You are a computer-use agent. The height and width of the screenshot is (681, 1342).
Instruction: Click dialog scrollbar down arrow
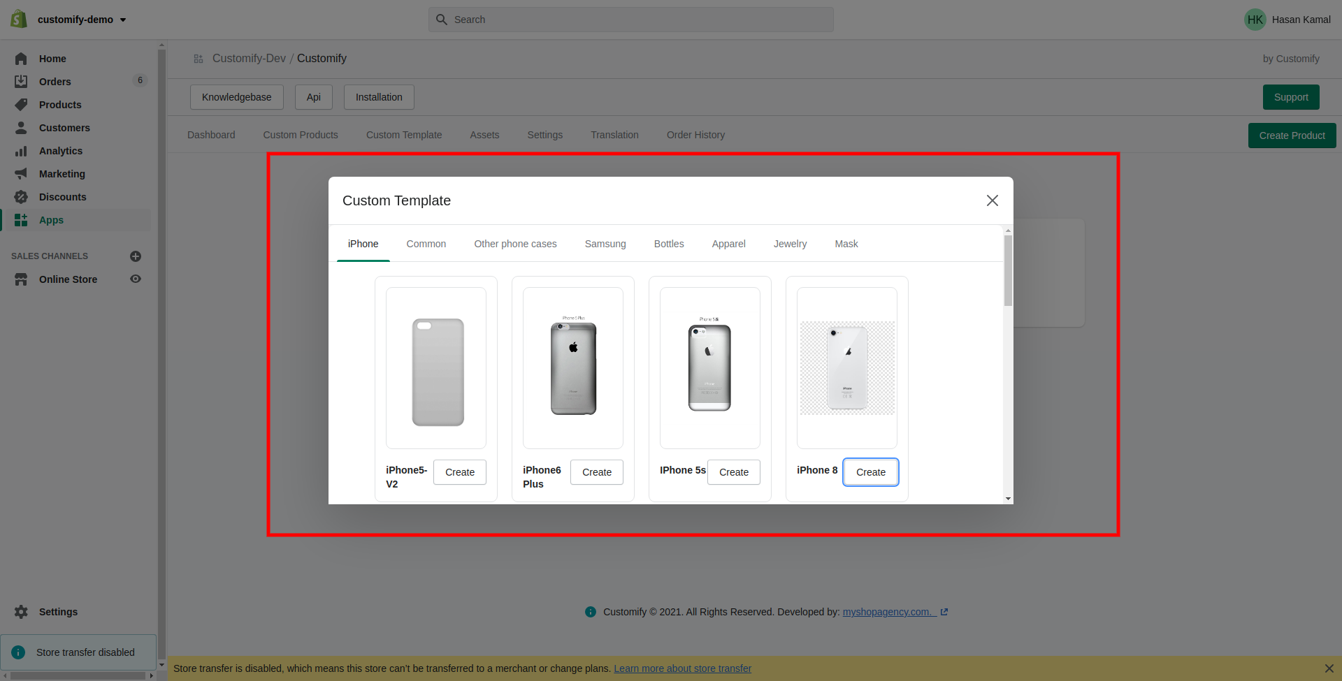tap(1008, 498)
